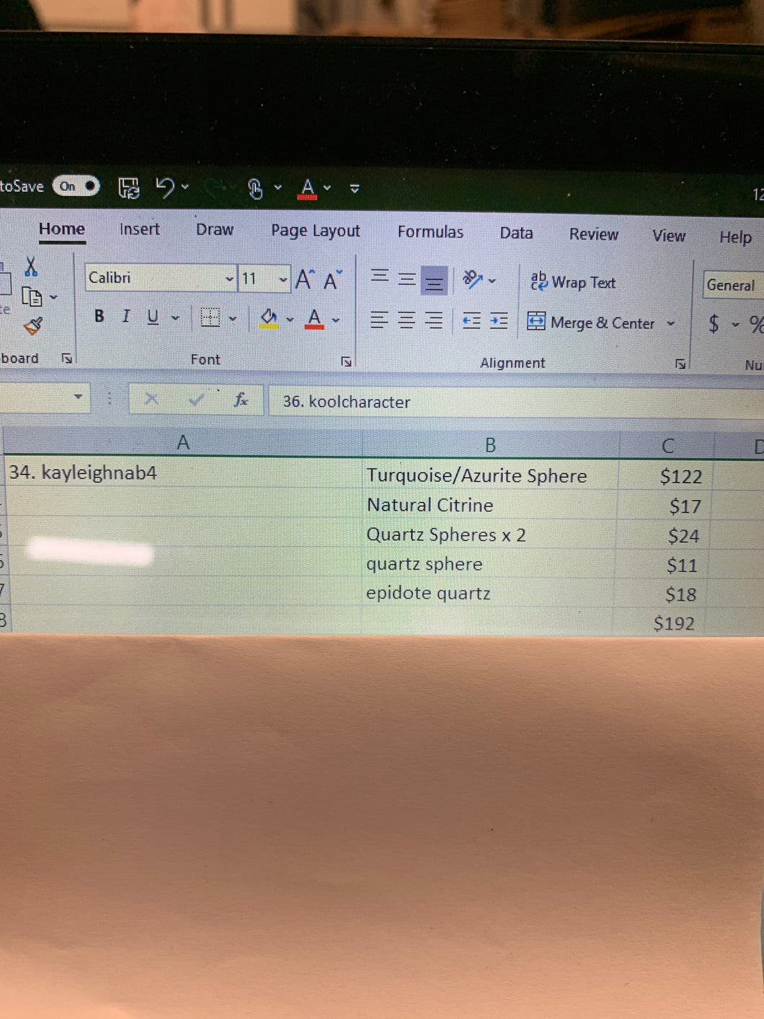The image size is (764, 1019).
Task: Click the Undo arrow icon
Action: 165,188
